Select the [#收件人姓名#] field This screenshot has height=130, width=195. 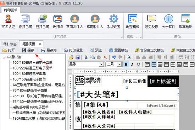click(x=99, y=112)
